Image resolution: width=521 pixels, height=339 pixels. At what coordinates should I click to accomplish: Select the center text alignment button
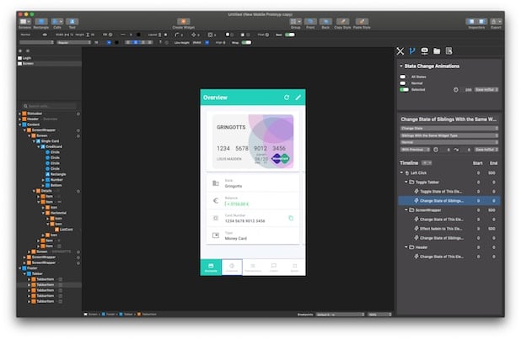[x=136, y=42]
